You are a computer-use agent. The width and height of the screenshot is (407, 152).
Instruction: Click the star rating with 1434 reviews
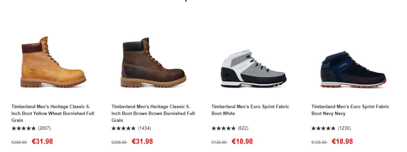[x=123, y=128]
